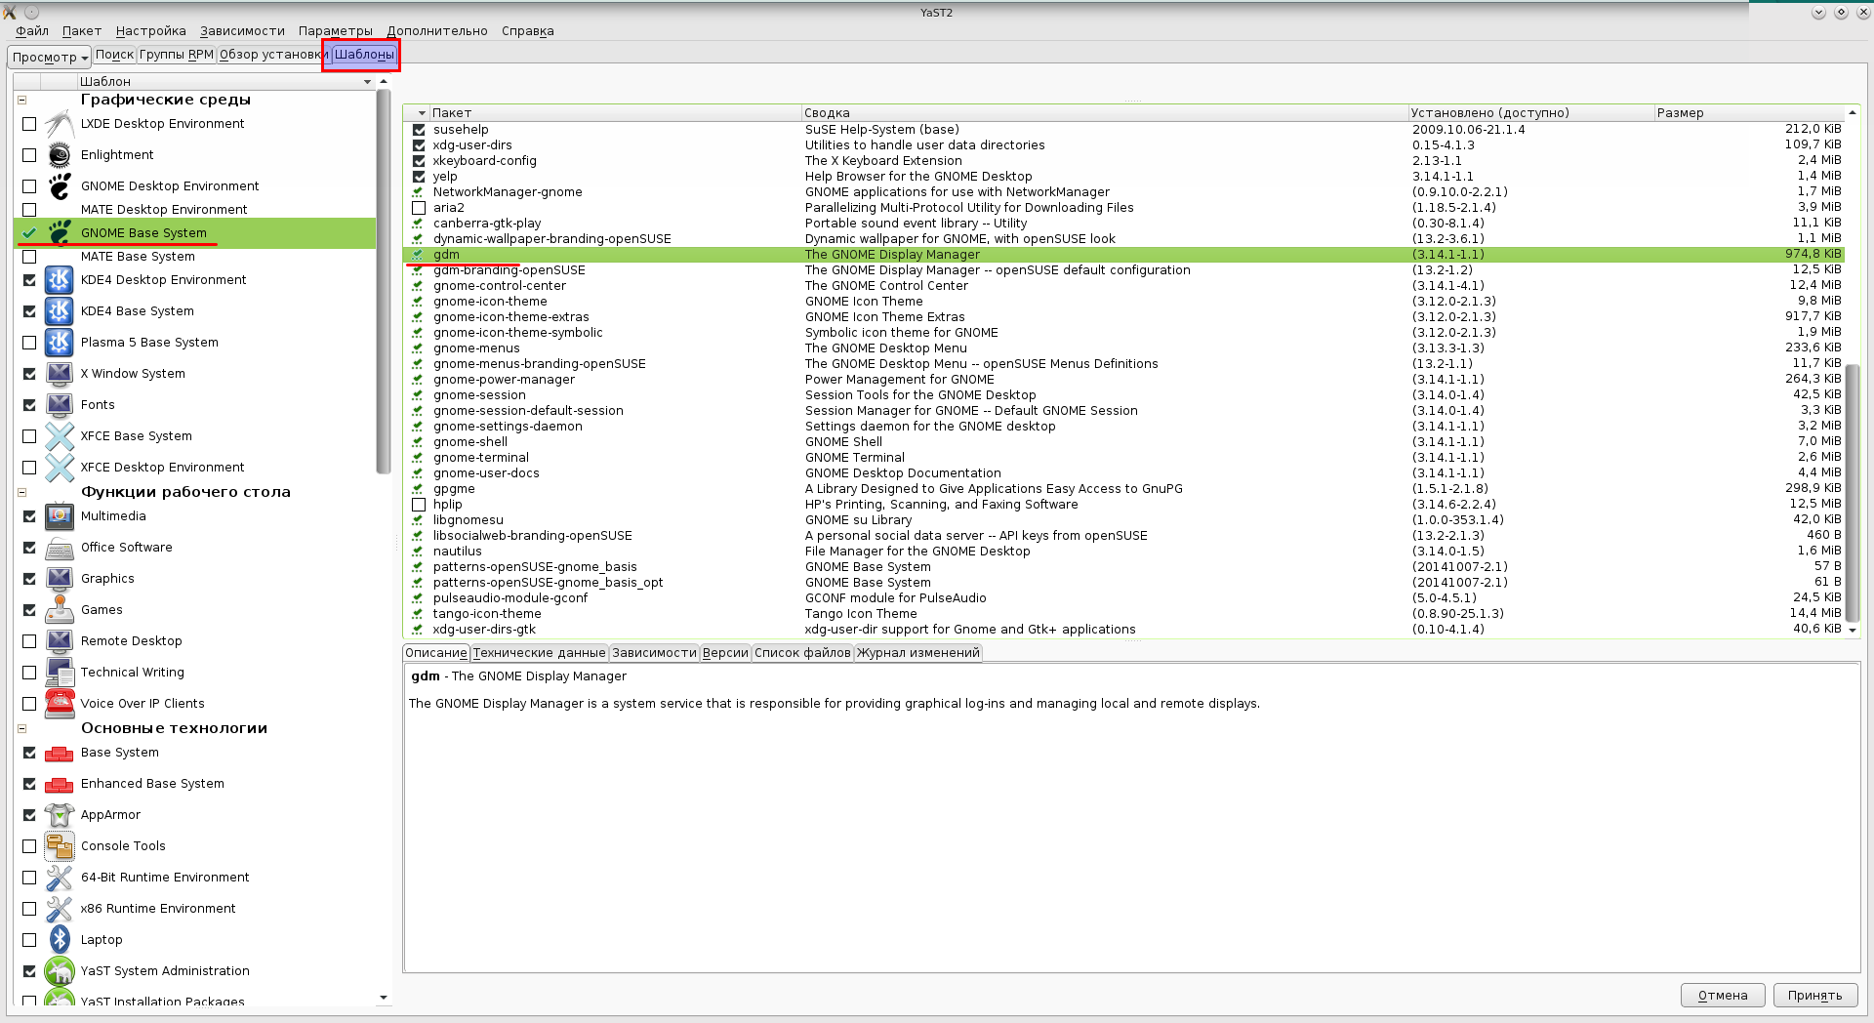This screenshot has width=1874, height=1023.
Task: Click the Multimedia pattern icon
Action: pos(60,516)
